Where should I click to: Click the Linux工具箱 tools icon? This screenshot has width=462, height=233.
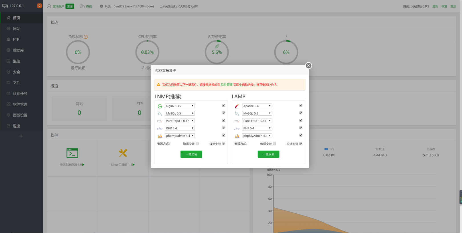123,153
